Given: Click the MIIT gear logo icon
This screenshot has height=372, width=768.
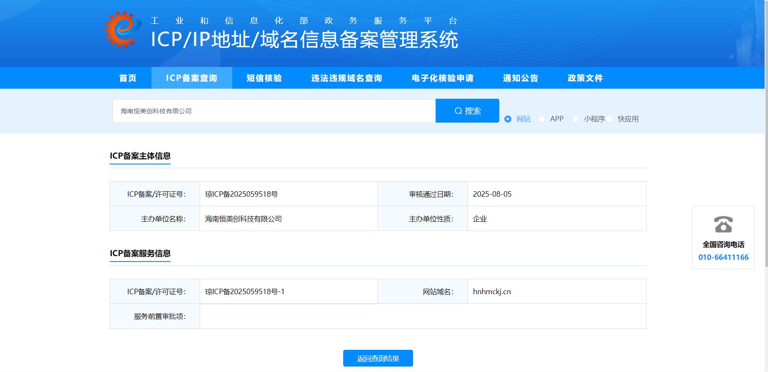Looking at the screenshot, I should click(122, 30).
